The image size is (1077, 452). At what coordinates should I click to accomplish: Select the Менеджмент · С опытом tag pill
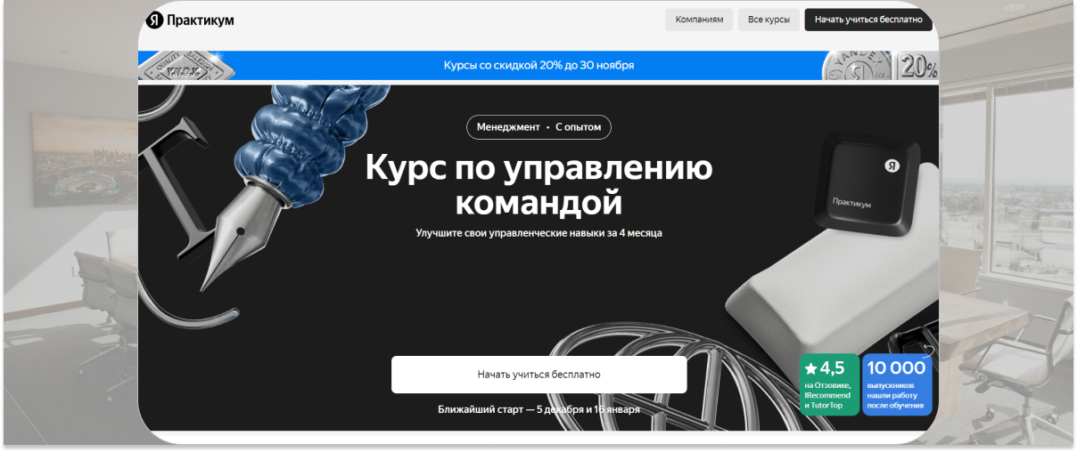tap(538, 127)
